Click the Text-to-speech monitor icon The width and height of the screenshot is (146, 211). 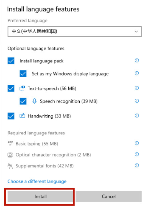[22, 88]
